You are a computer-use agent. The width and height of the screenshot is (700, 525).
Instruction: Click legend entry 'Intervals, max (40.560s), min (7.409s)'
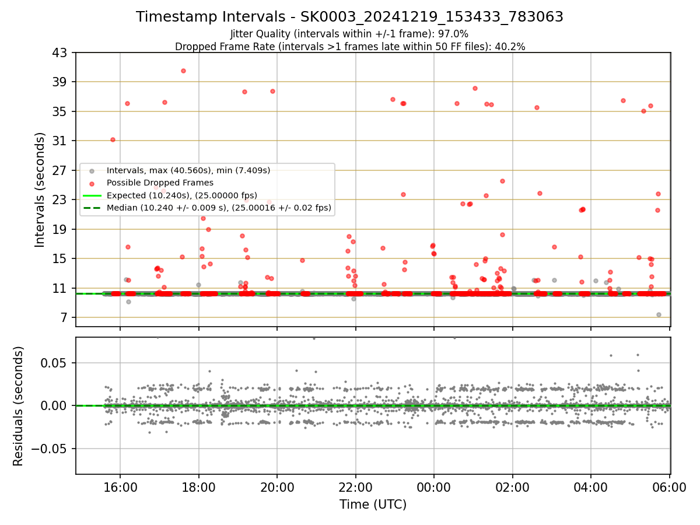[x=188, y=170]
